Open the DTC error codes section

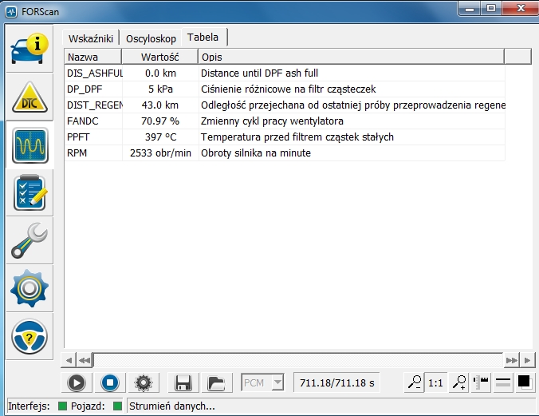pos(30,97)
